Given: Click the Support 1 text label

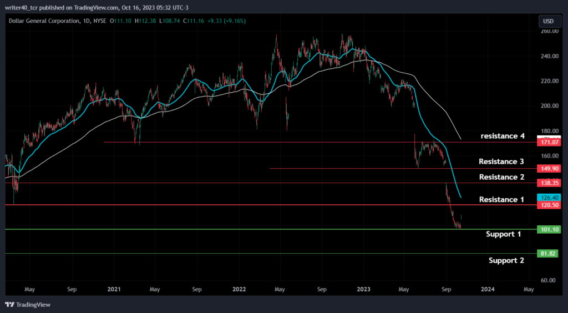Looking at the screenshot, I should tap(504, 234).
